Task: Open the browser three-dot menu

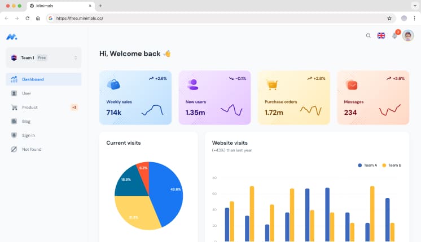Action: pos(415,18)
